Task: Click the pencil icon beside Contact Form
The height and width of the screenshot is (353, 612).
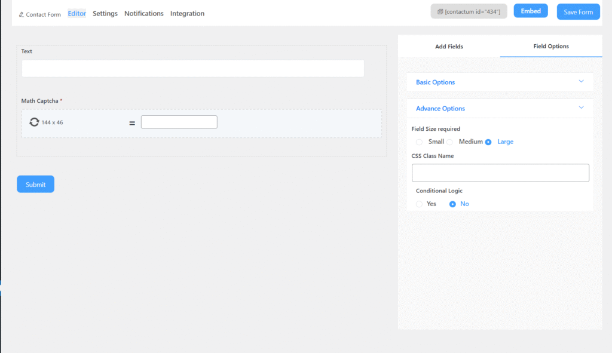Action: point(22,14)
